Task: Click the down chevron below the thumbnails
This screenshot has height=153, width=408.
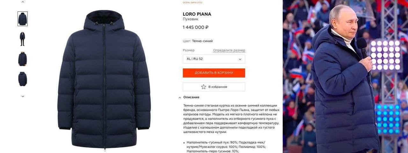Action: 23,96
